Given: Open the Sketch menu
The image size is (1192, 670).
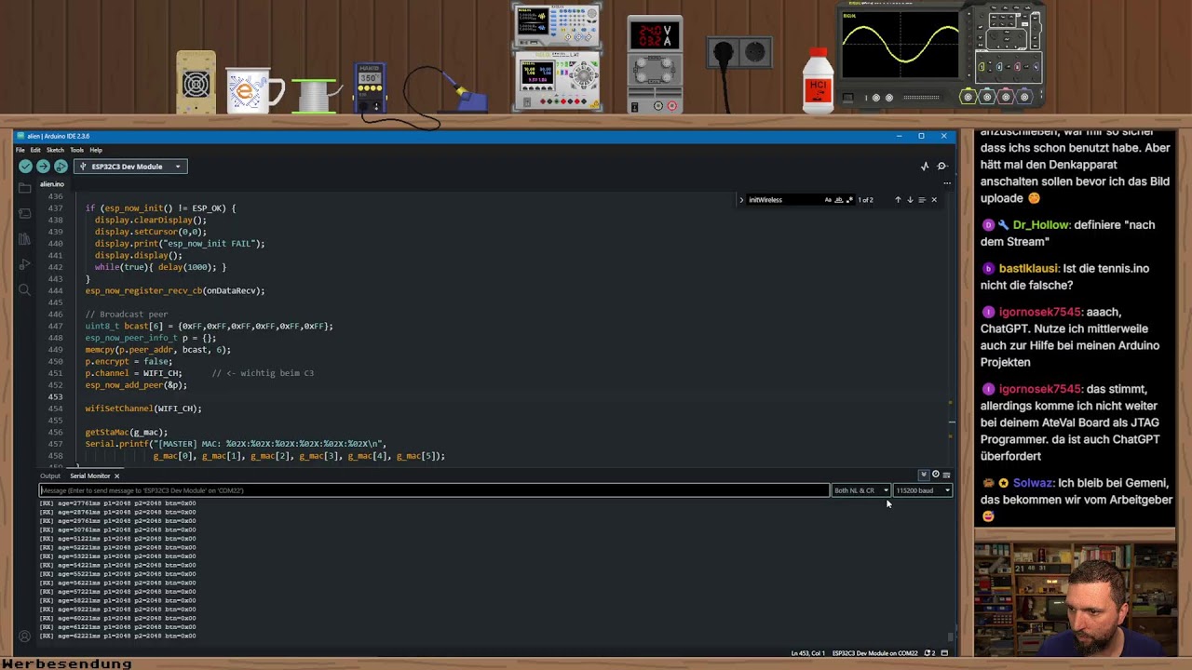Looking at the screenshot, I should tap(55, 150).
